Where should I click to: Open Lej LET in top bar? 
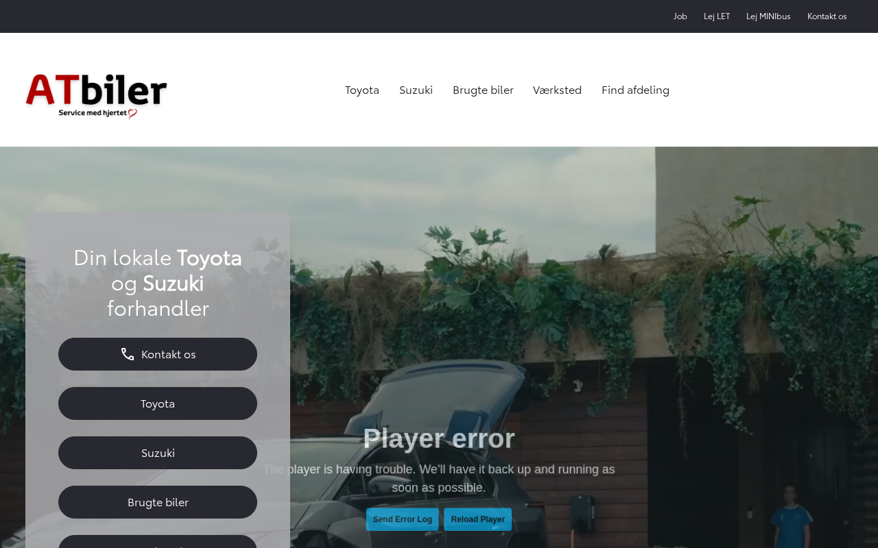(x=717, y=16)
